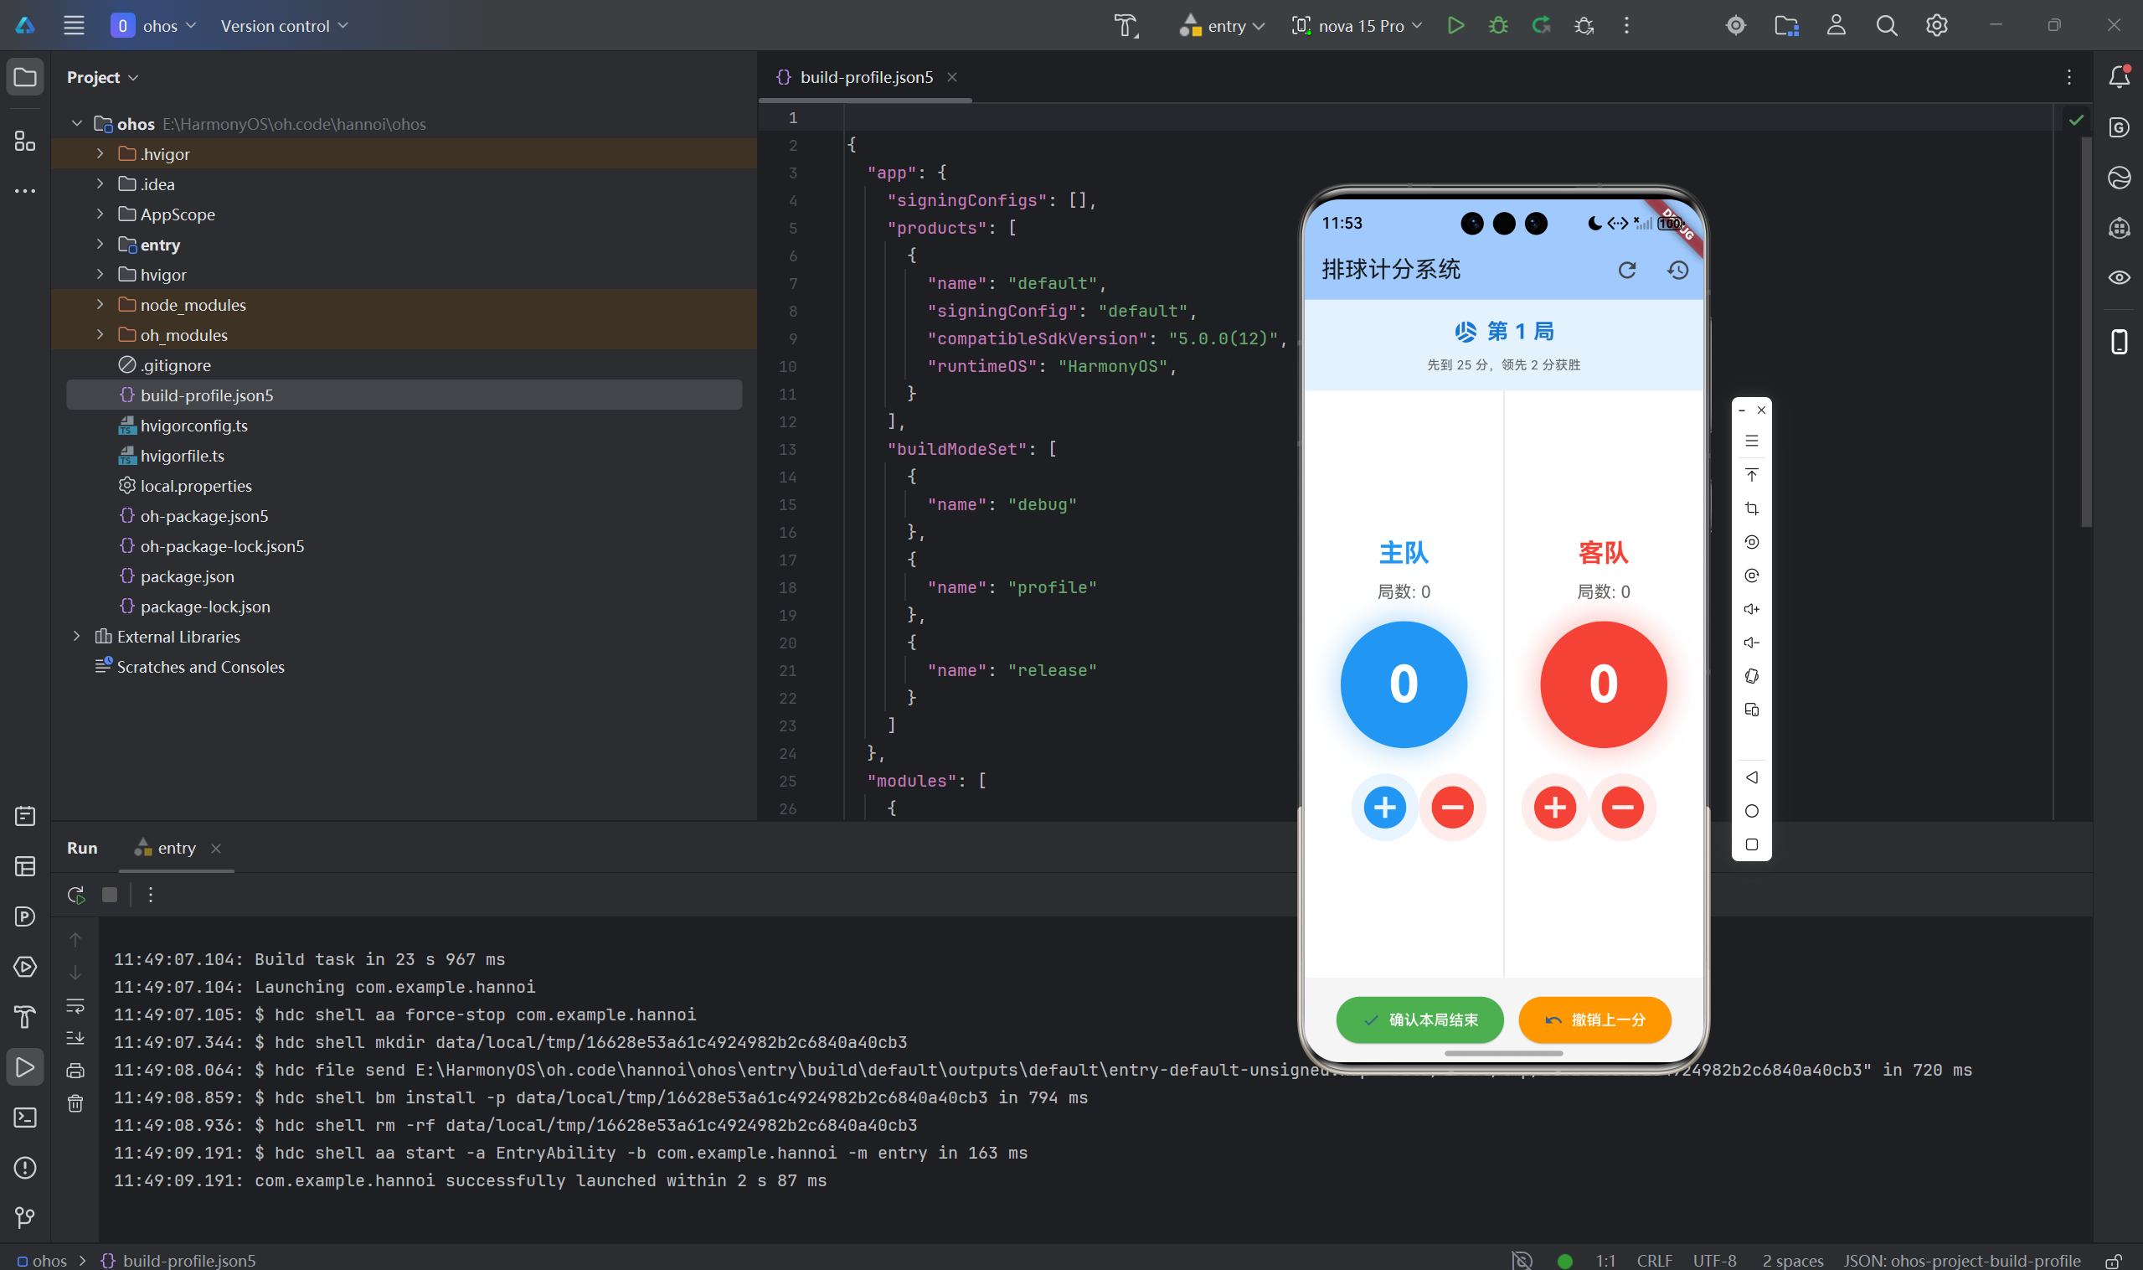Select the entry tab in Run panel
The height and width of the screenshot is (1270, 2143).
175,848
